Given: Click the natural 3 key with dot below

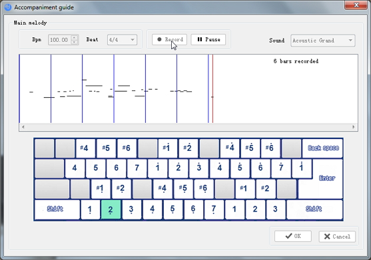Looking at the screenshot, I should click(x=132, y=209).
